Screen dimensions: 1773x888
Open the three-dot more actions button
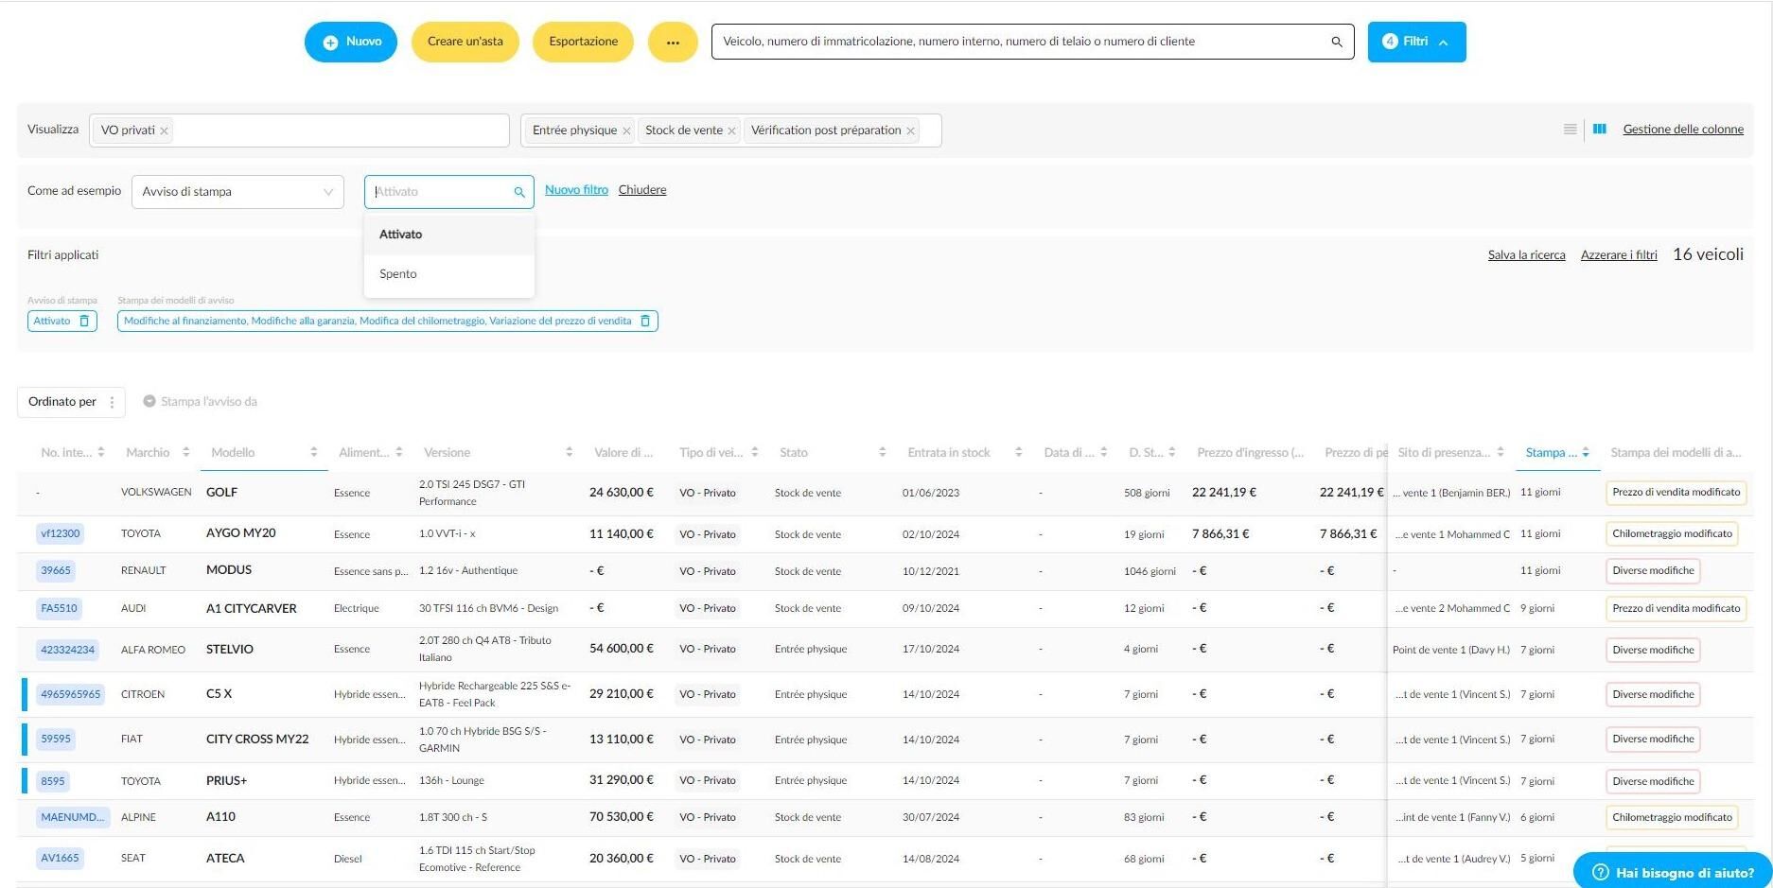673,43
